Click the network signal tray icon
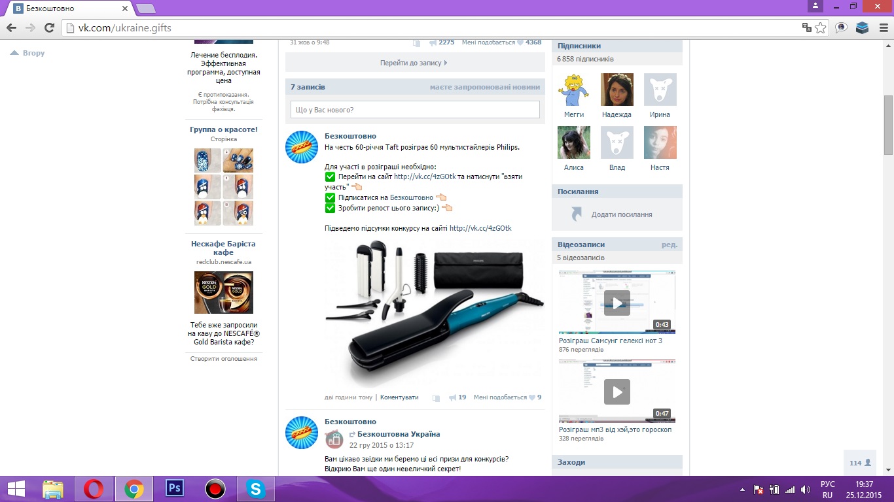This screenshot has height=502, width=894. (790, 489)
